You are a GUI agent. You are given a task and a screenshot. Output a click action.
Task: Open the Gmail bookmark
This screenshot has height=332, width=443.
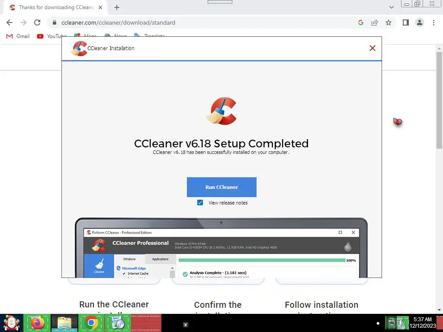(x=18, y=36)
